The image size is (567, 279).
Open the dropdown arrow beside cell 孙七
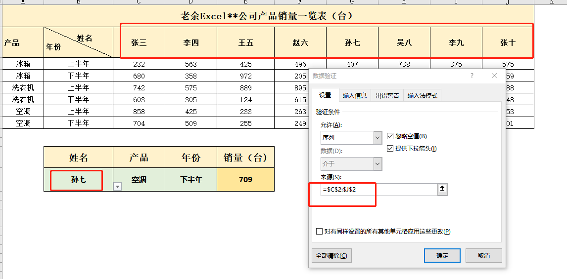click(x=118, y=186)
